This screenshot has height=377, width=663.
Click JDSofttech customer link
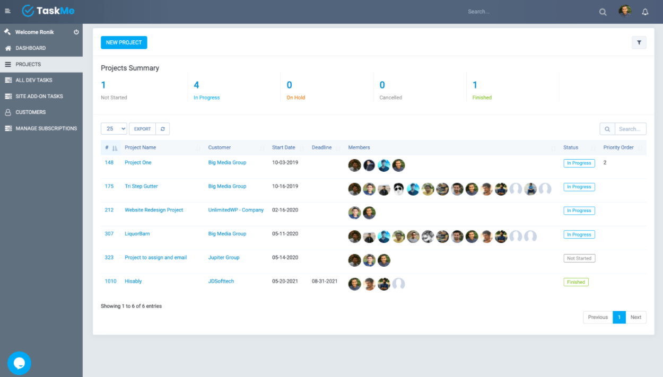(221, 282)
